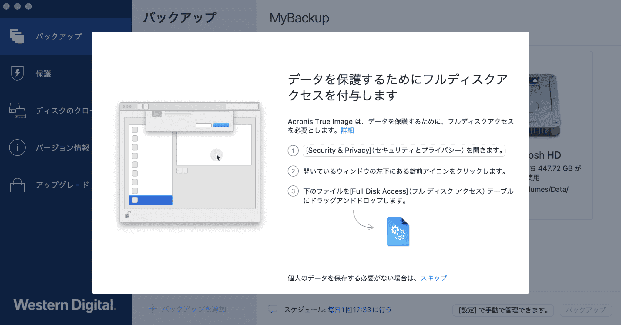
Task: Click the version info circle icon
Action: [17, 147]
